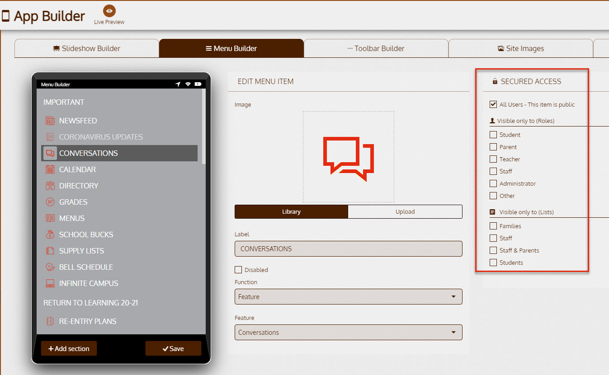
Task: Check the Staff & Parents list checkbox
Action: point(493,250)
